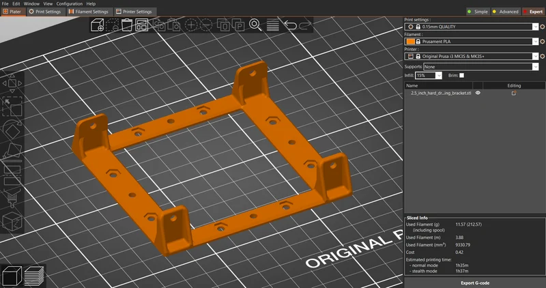Click the editing icon for bracket.stl row
Image resolution: width=546 pixels, height=288 pixels.
pyautogui.click(x=514, y=93)
